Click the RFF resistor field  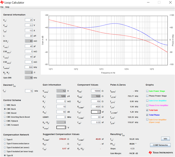[x=96, y=101]
